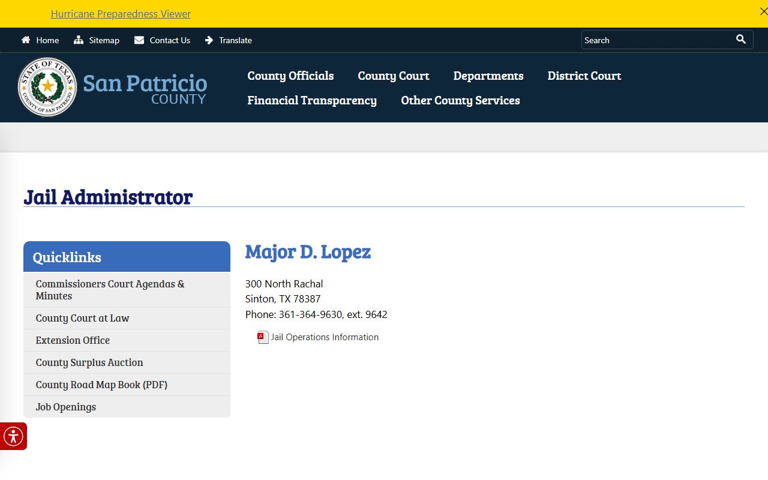768x480 pixels.
Task: Open Extension Office quicklink
Action: [127, 340]
